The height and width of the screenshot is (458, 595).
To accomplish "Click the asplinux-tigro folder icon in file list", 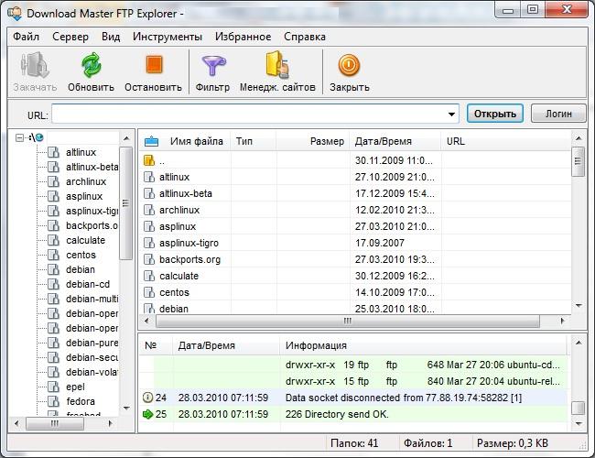I will 149,243.
